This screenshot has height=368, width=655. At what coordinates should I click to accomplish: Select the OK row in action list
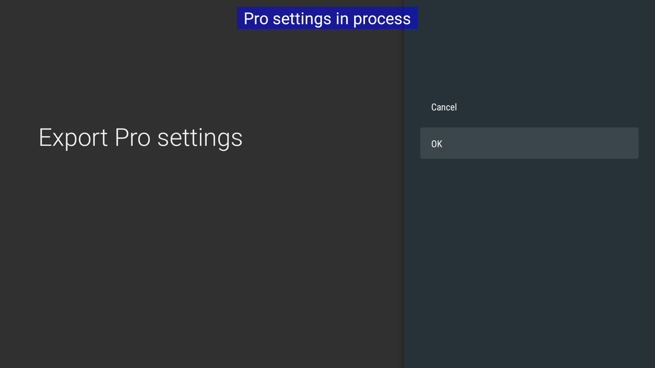tap(529, 143)
